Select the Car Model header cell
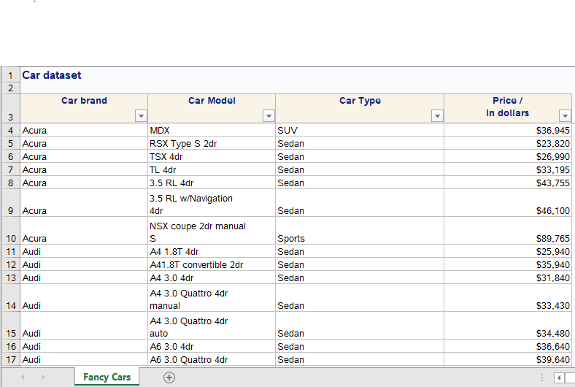 tap(212, 108)
